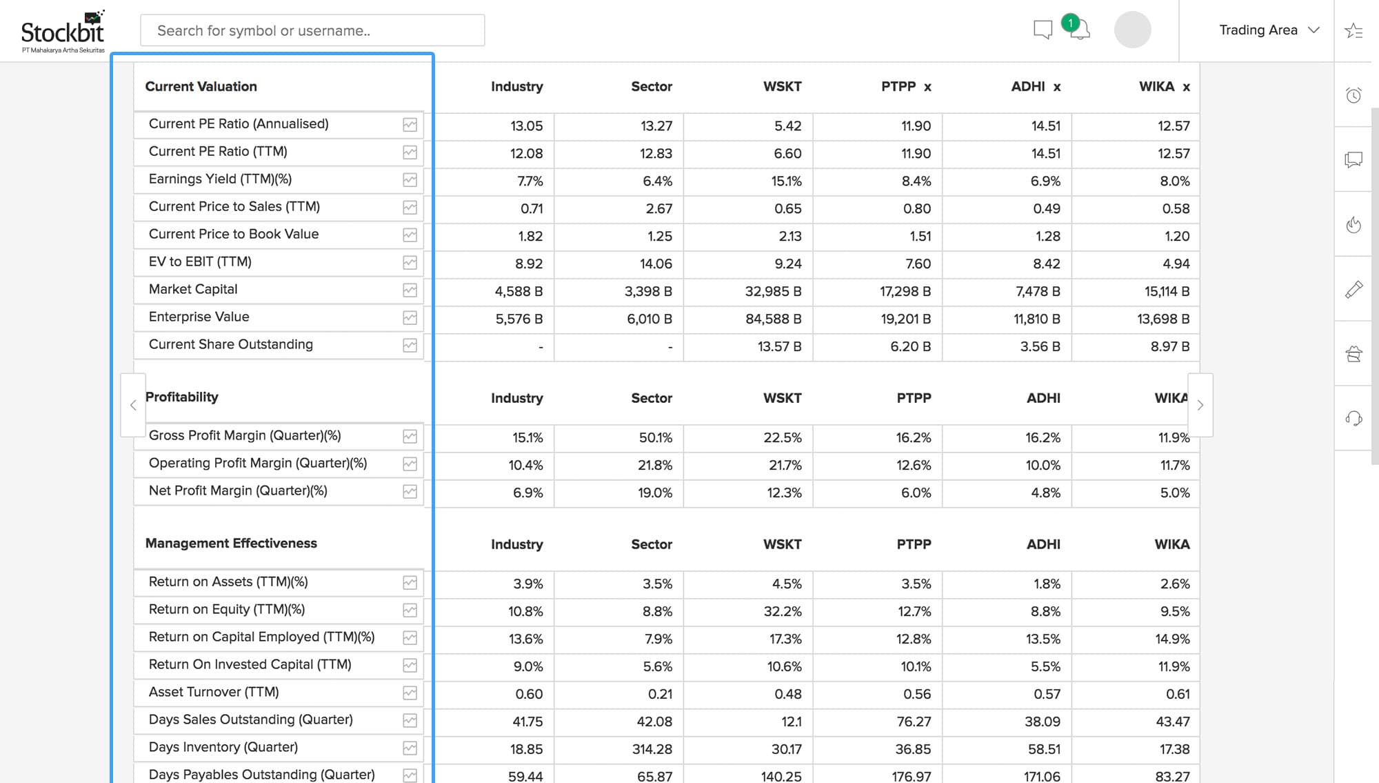Image resolution: width=1379 pixels, height=783 pixels.
Task: Open EV to EBIT (TTM) chart icon
Action: 410,263
